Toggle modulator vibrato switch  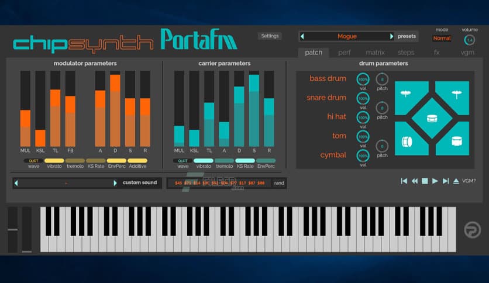[x=54, y=161]
